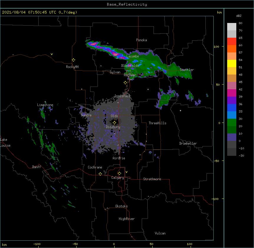Click the yellow diamond marker south of RedDeer
Image resolution: width=254 pixels, height=248 pixels.
click(125, 83)
